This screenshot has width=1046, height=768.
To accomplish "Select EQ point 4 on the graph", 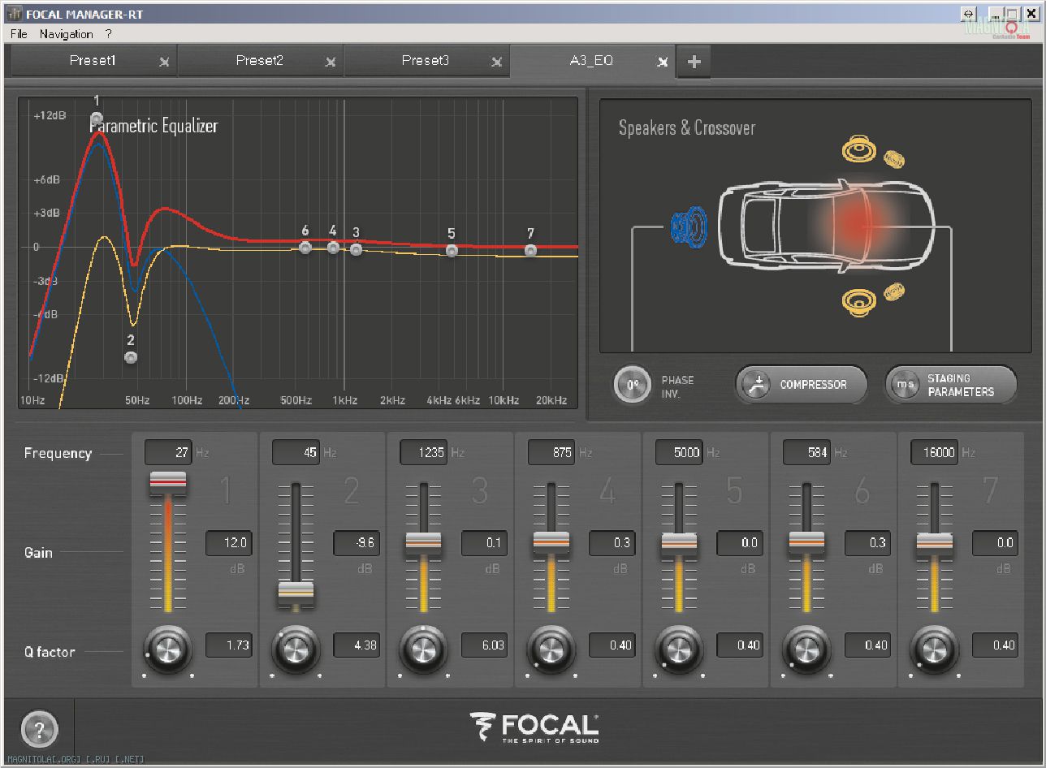I will [x=333, y=248].
